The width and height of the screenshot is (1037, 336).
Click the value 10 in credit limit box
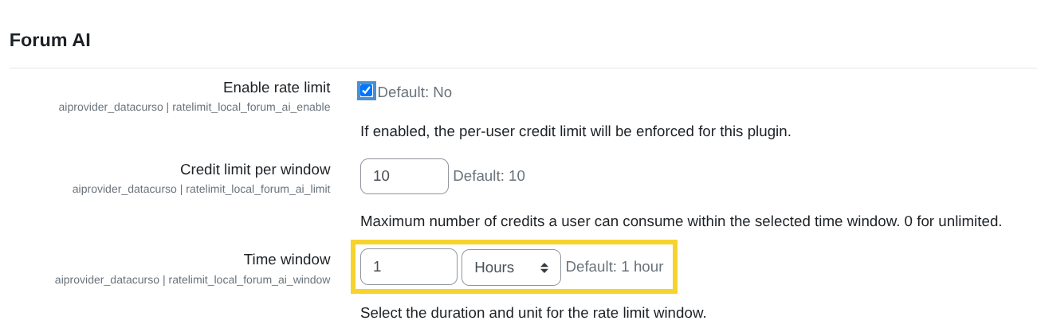381,176
